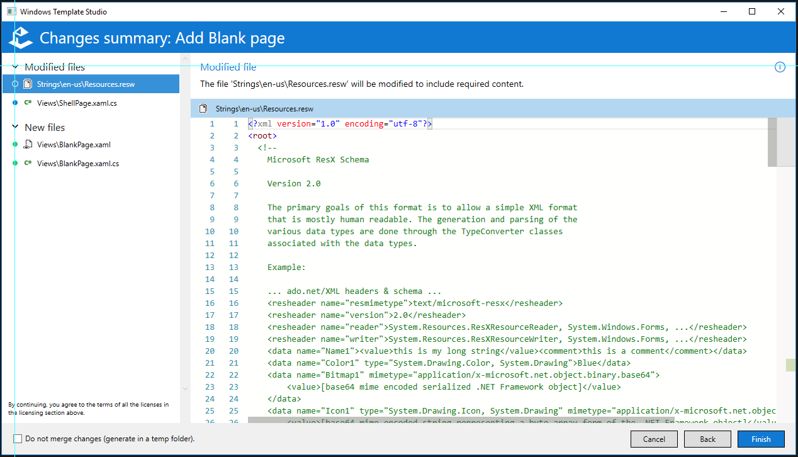
Task: Click the green new-file dot beside BlankPage.xaml
Action: pyautogui.click(x=14, y=144)
